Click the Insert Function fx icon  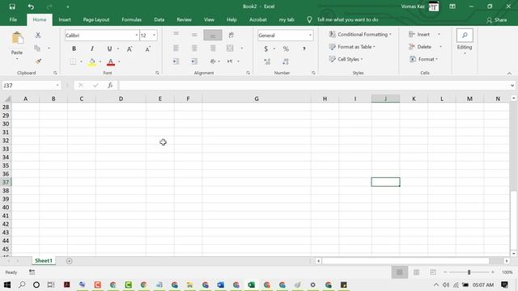pyautogui.click(x=110, y=86)
